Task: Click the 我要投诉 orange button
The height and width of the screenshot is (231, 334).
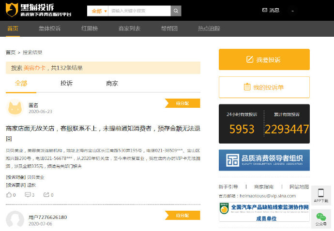Action: [264, 59]
